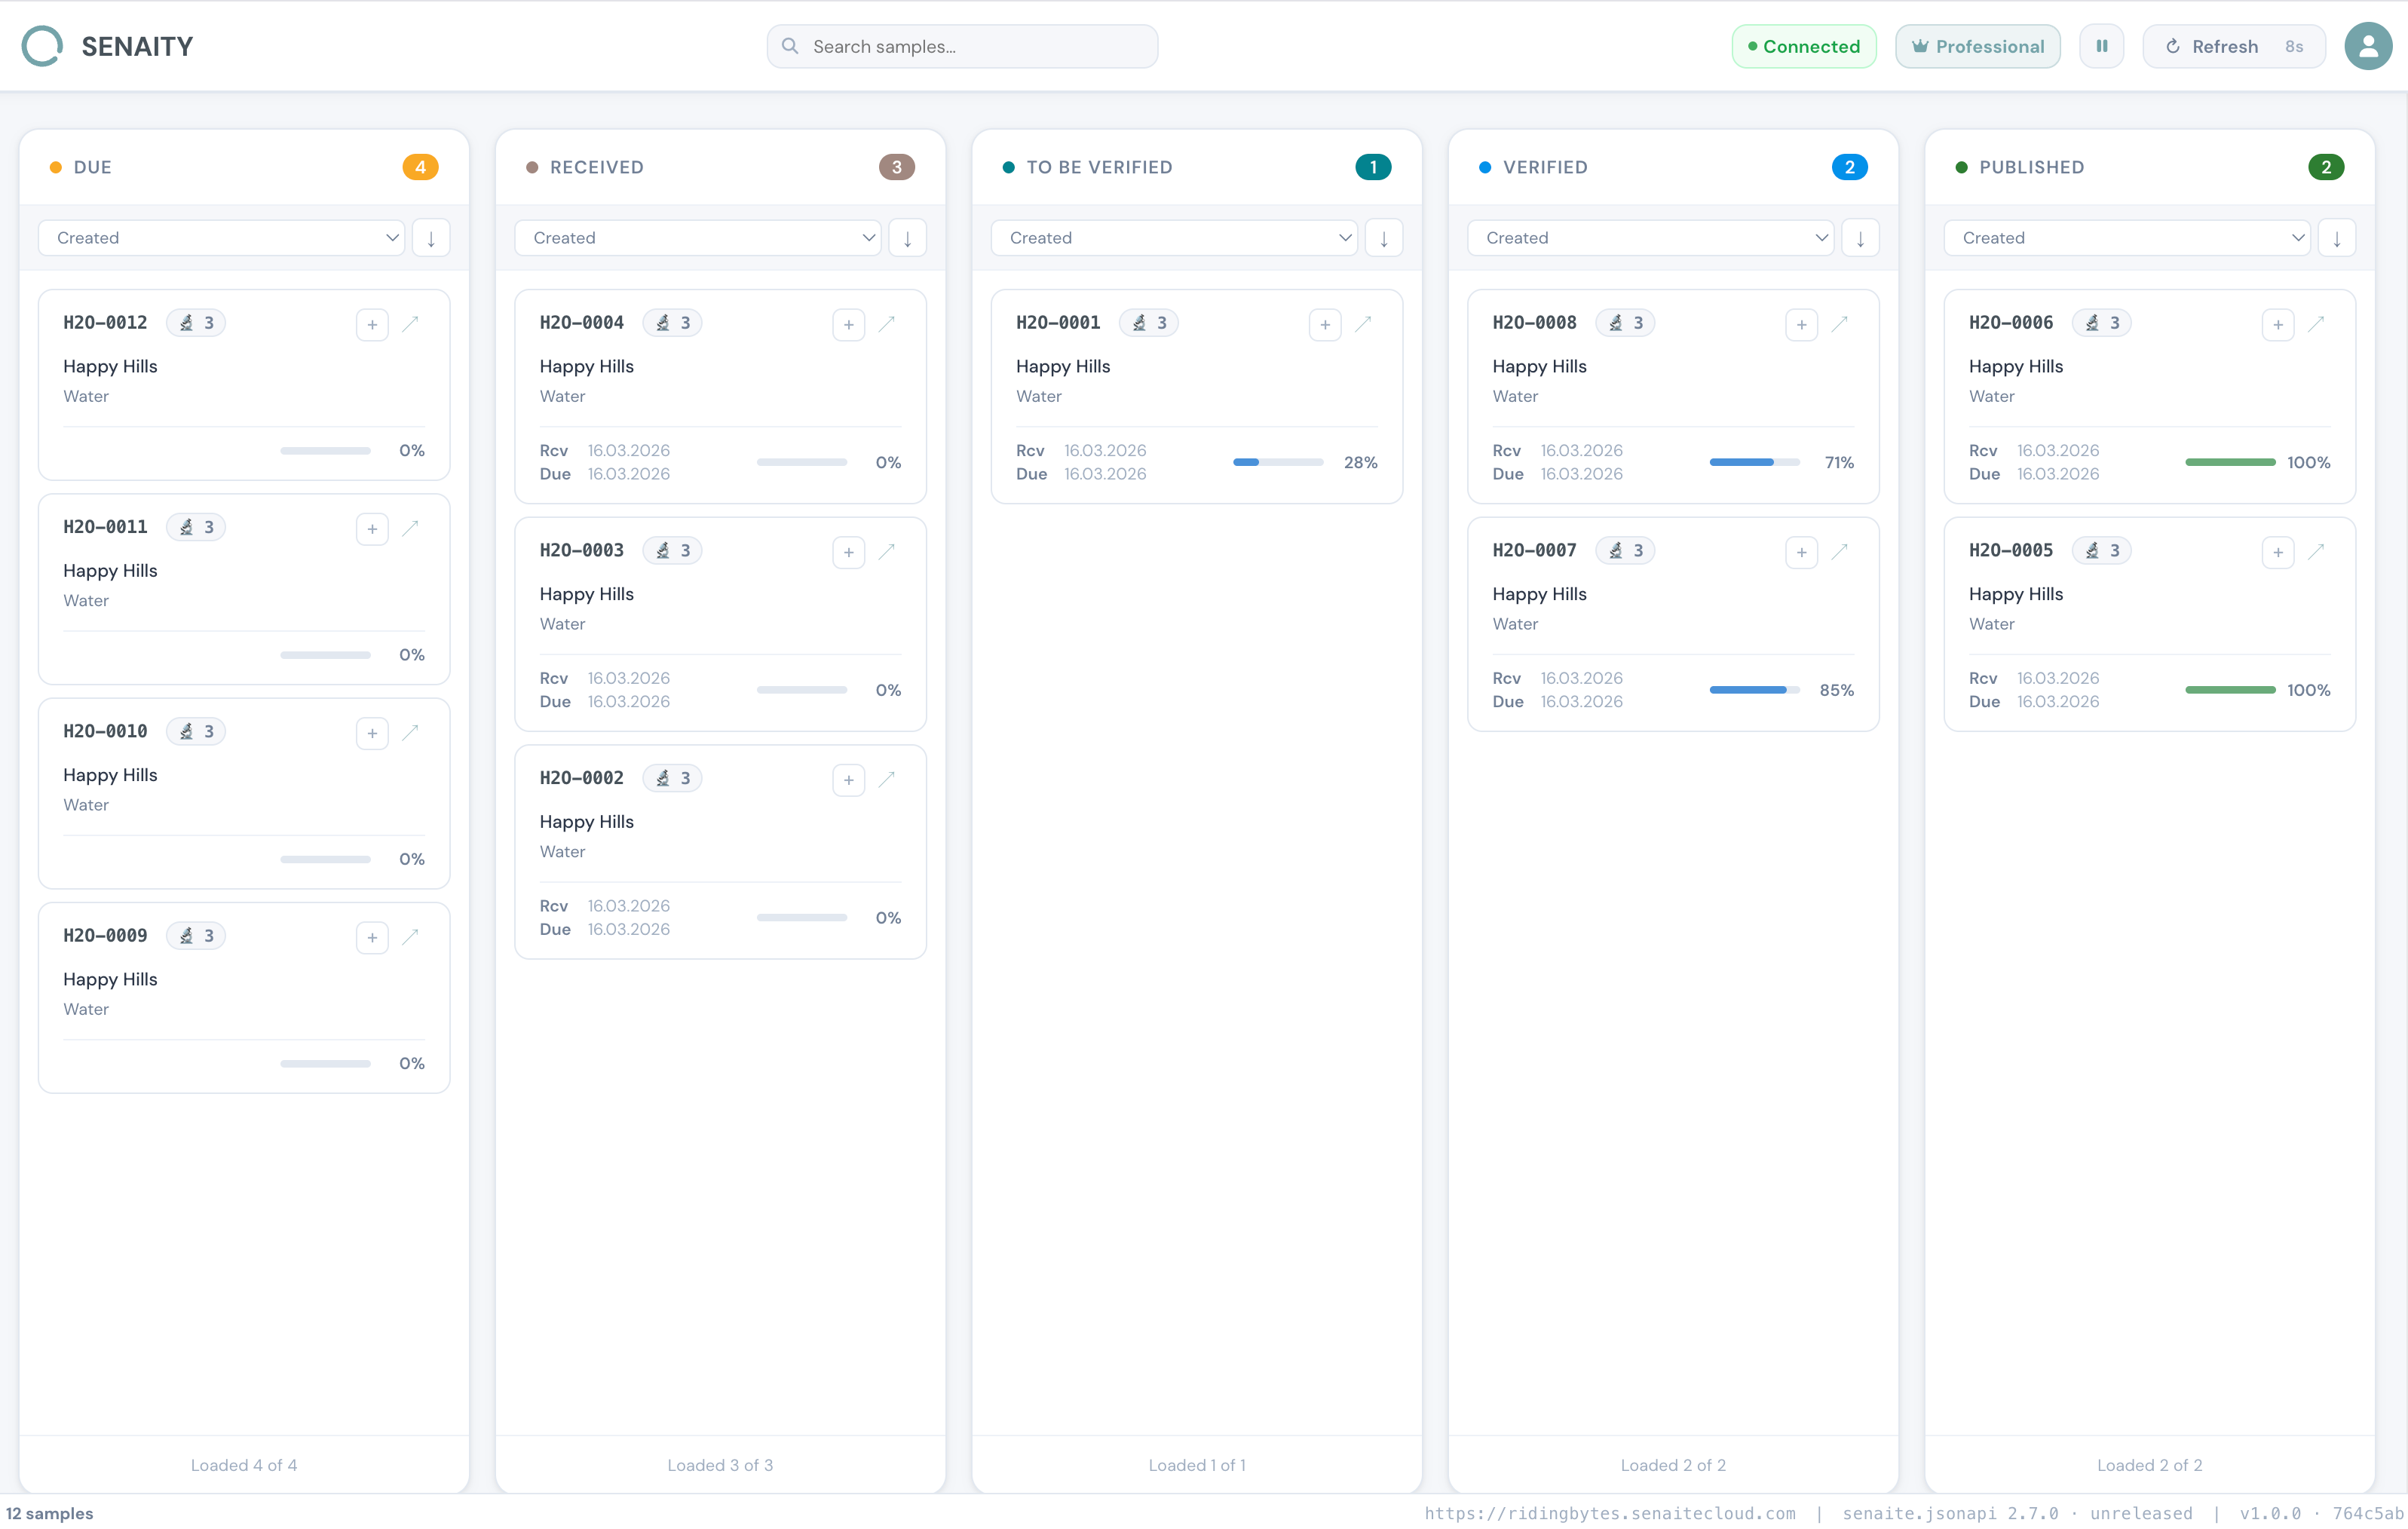Open the user profile avatar icon
The image size is (2408, 1529).
pos(2367,45)
